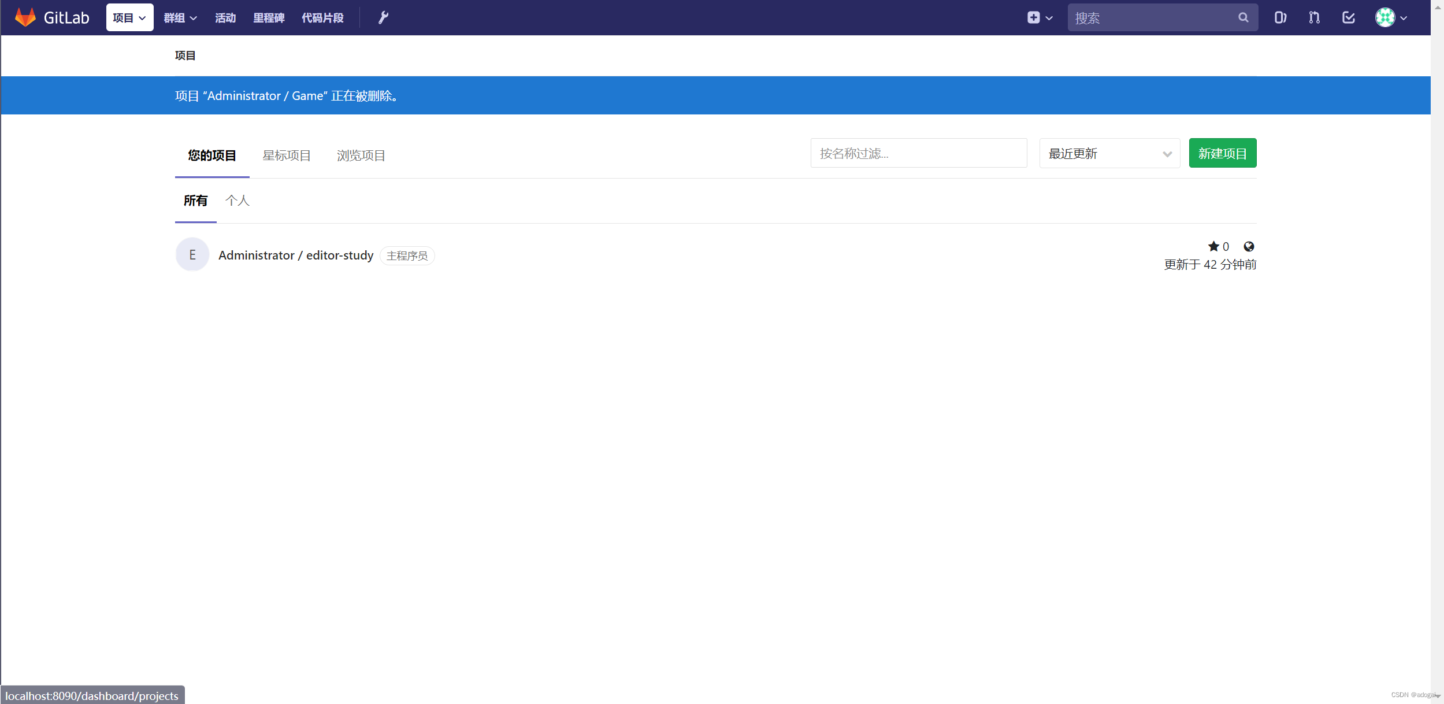Open Administrator / editor-study project link
1444x704 pixels.
pyautogui.click(x=296, y=255)
